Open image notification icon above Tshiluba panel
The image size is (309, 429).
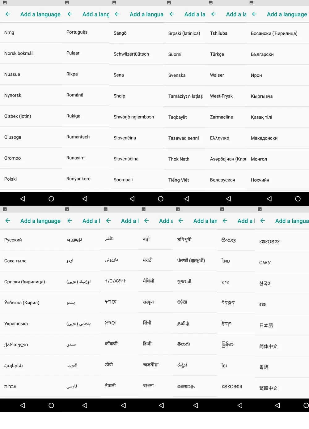click(x=210, y=2)
